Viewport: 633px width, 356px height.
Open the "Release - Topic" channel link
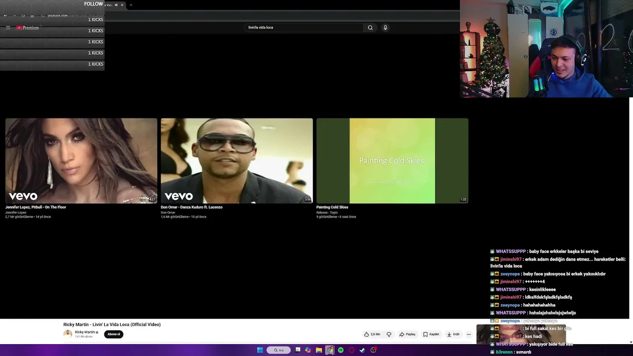coord(327,213)
